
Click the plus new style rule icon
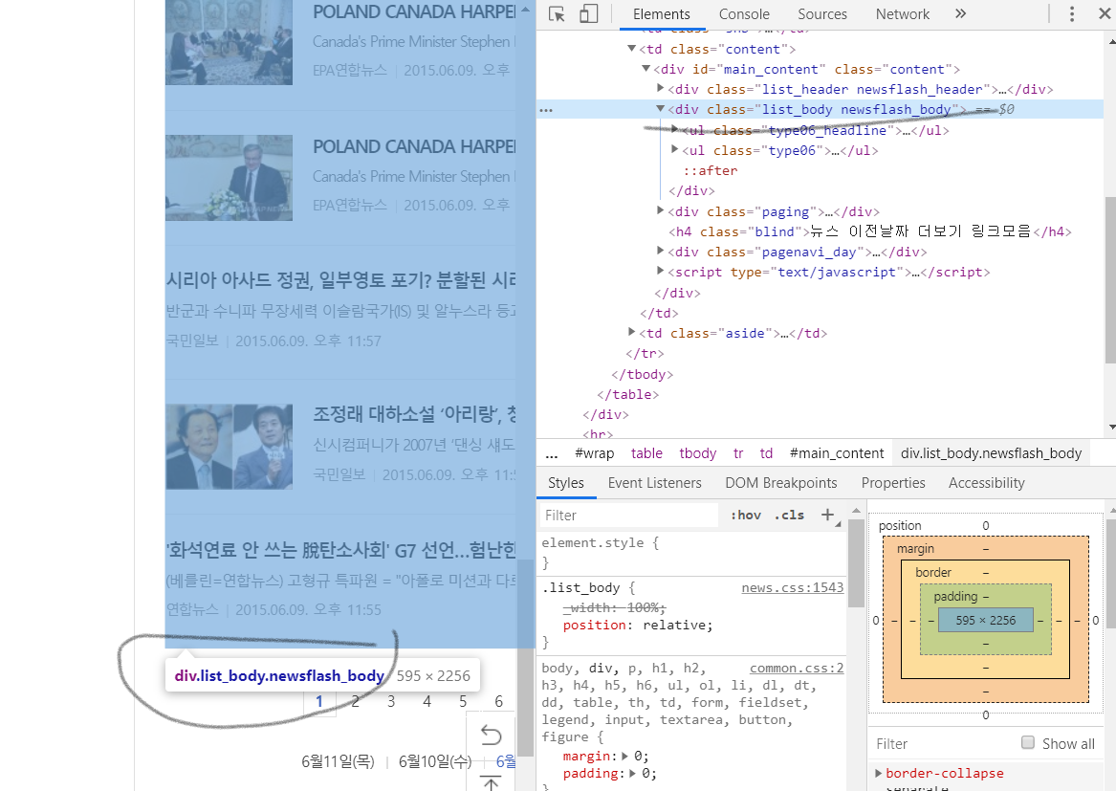827,515
